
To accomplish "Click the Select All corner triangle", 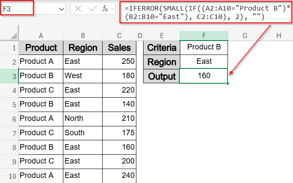I will coord(14,36).
